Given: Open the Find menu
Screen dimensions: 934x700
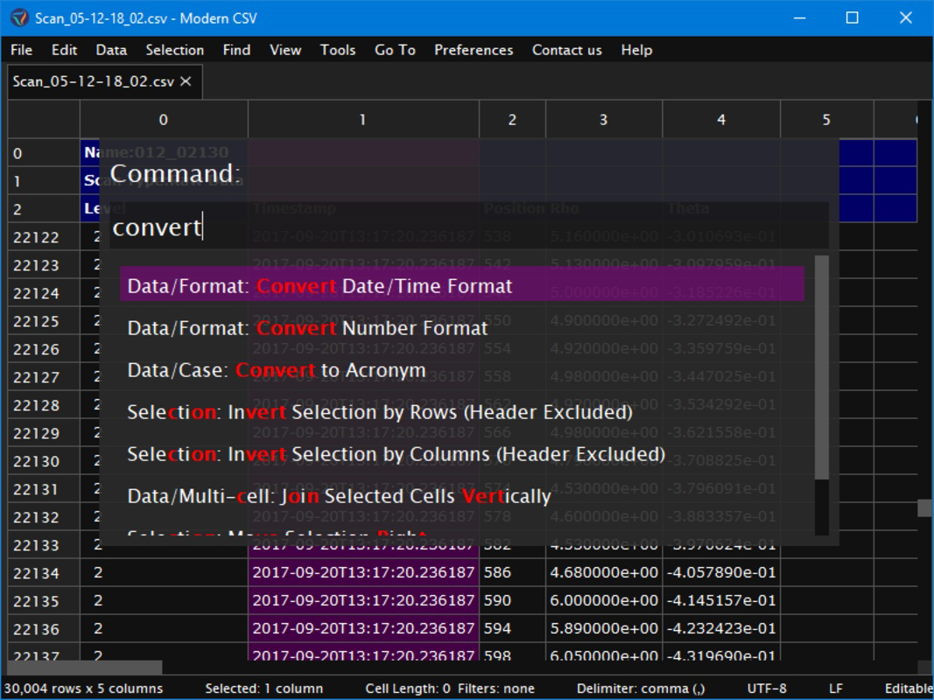Looking at the screenshot, I should 235,50.
